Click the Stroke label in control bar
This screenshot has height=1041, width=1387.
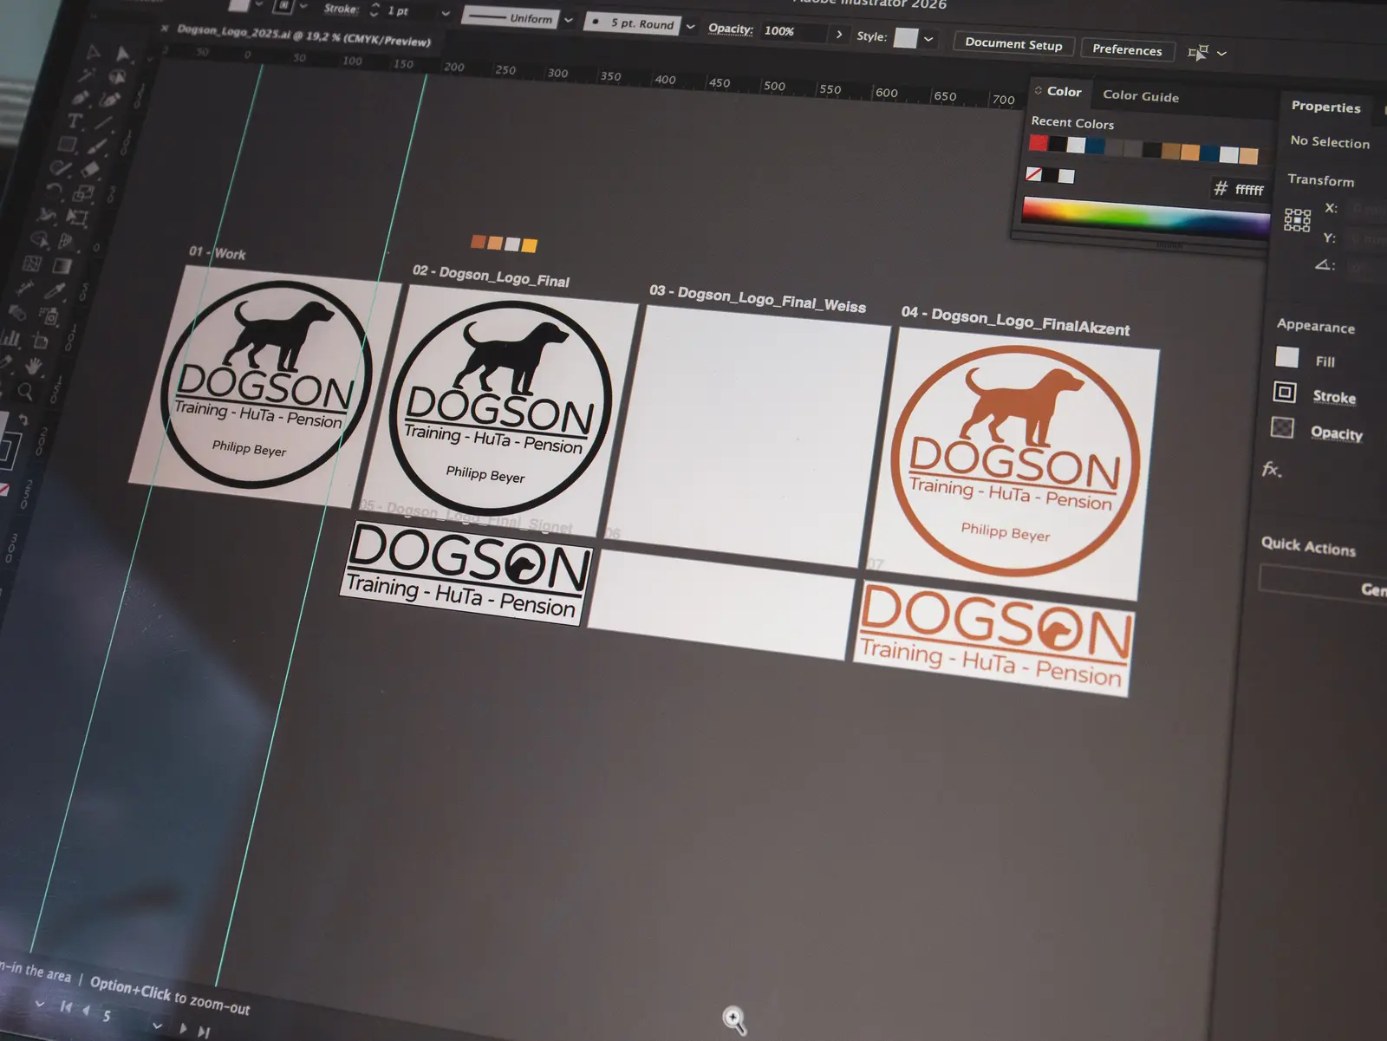coord(341,9)
